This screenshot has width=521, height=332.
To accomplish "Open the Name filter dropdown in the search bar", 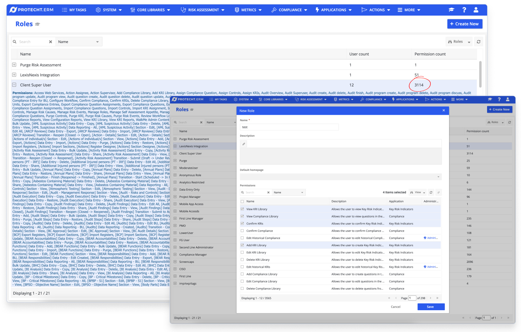I will (79, 41).
